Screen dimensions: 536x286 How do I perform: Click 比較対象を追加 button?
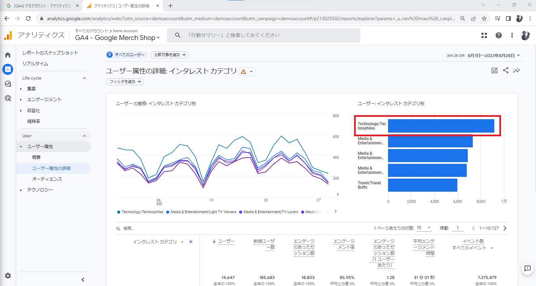[169, 55]
